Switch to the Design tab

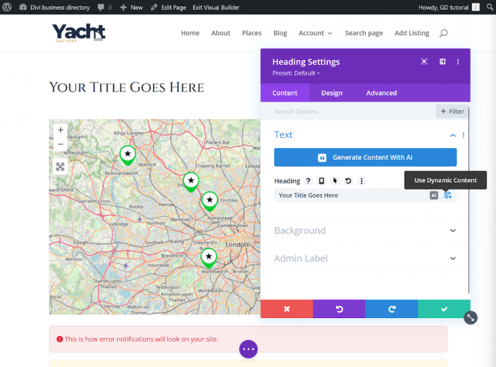pos(331,93)
